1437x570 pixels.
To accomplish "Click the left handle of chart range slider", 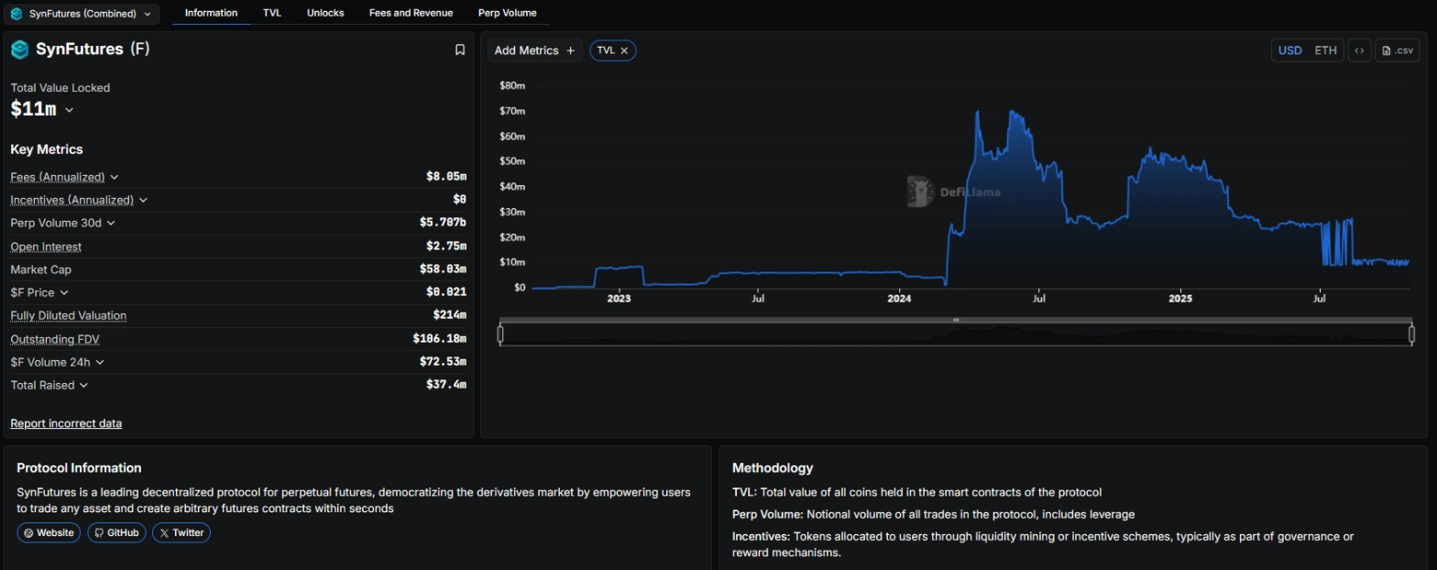I will pos(500,334).
